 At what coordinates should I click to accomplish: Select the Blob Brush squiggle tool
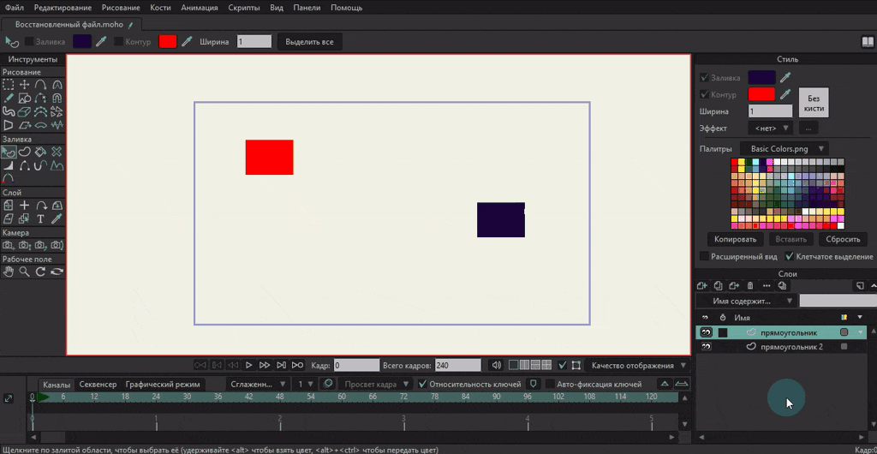(8, 111)
